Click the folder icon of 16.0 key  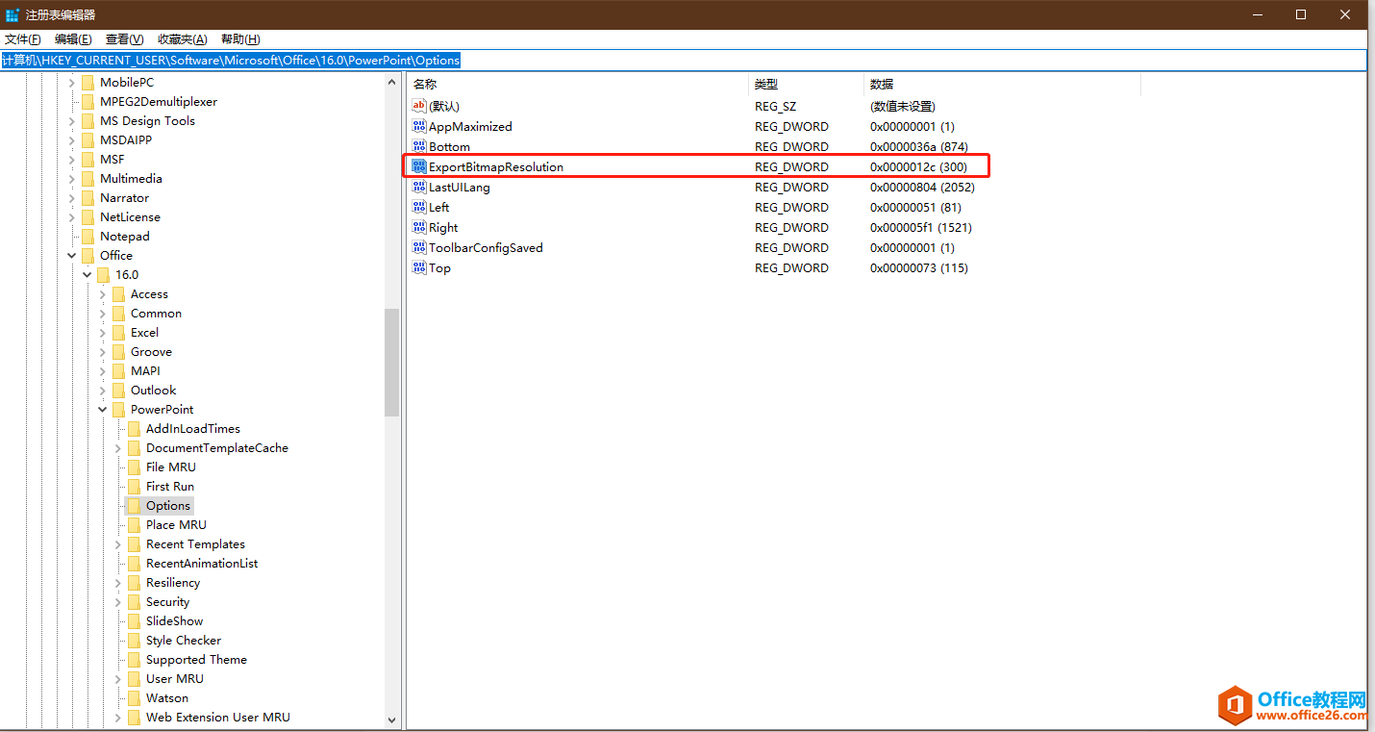pos(103,274)
